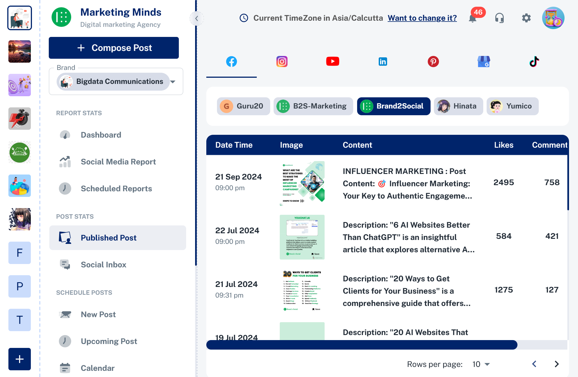The image size is (578, 377).
Task: Open the Google Business Profile icon
Action: coord(484,62)
